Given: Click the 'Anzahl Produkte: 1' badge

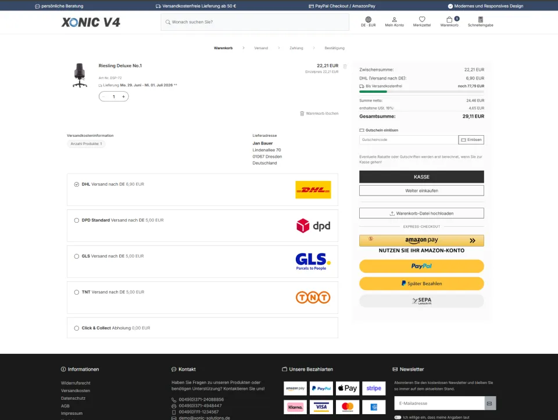Looking at the screenshot, I should tap(86, 144).
